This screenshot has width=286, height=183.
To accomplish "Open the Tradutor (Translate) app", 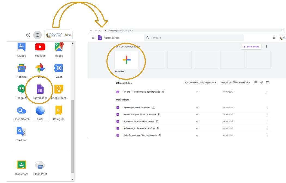I will point(21,132).
